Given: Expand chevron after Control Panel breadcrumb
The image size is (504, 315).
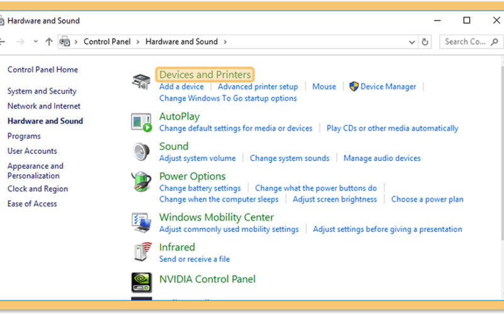Looking at the screenshot, I should coord(138,42).
